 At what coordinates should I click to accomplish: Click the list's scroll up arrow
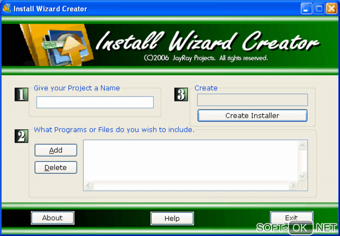point(302,145)
